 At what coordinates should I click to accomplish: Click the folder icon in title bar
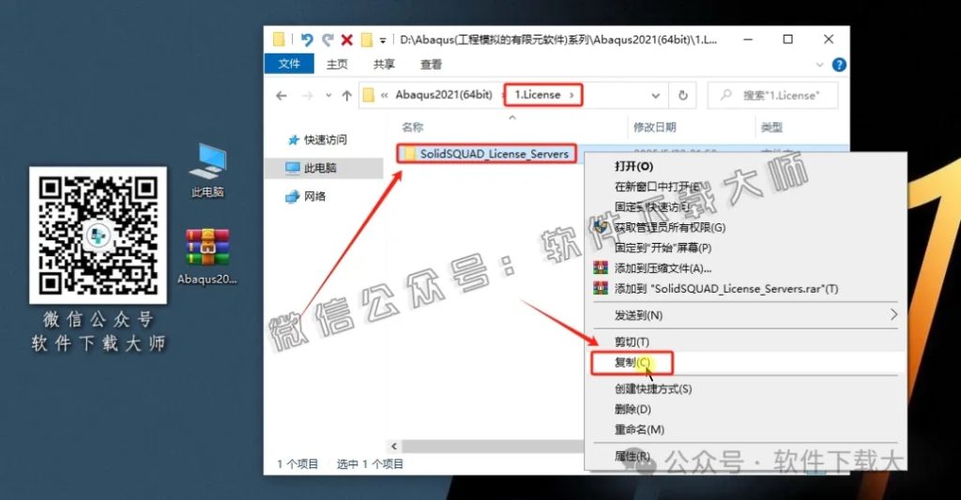tap(279, 39)
